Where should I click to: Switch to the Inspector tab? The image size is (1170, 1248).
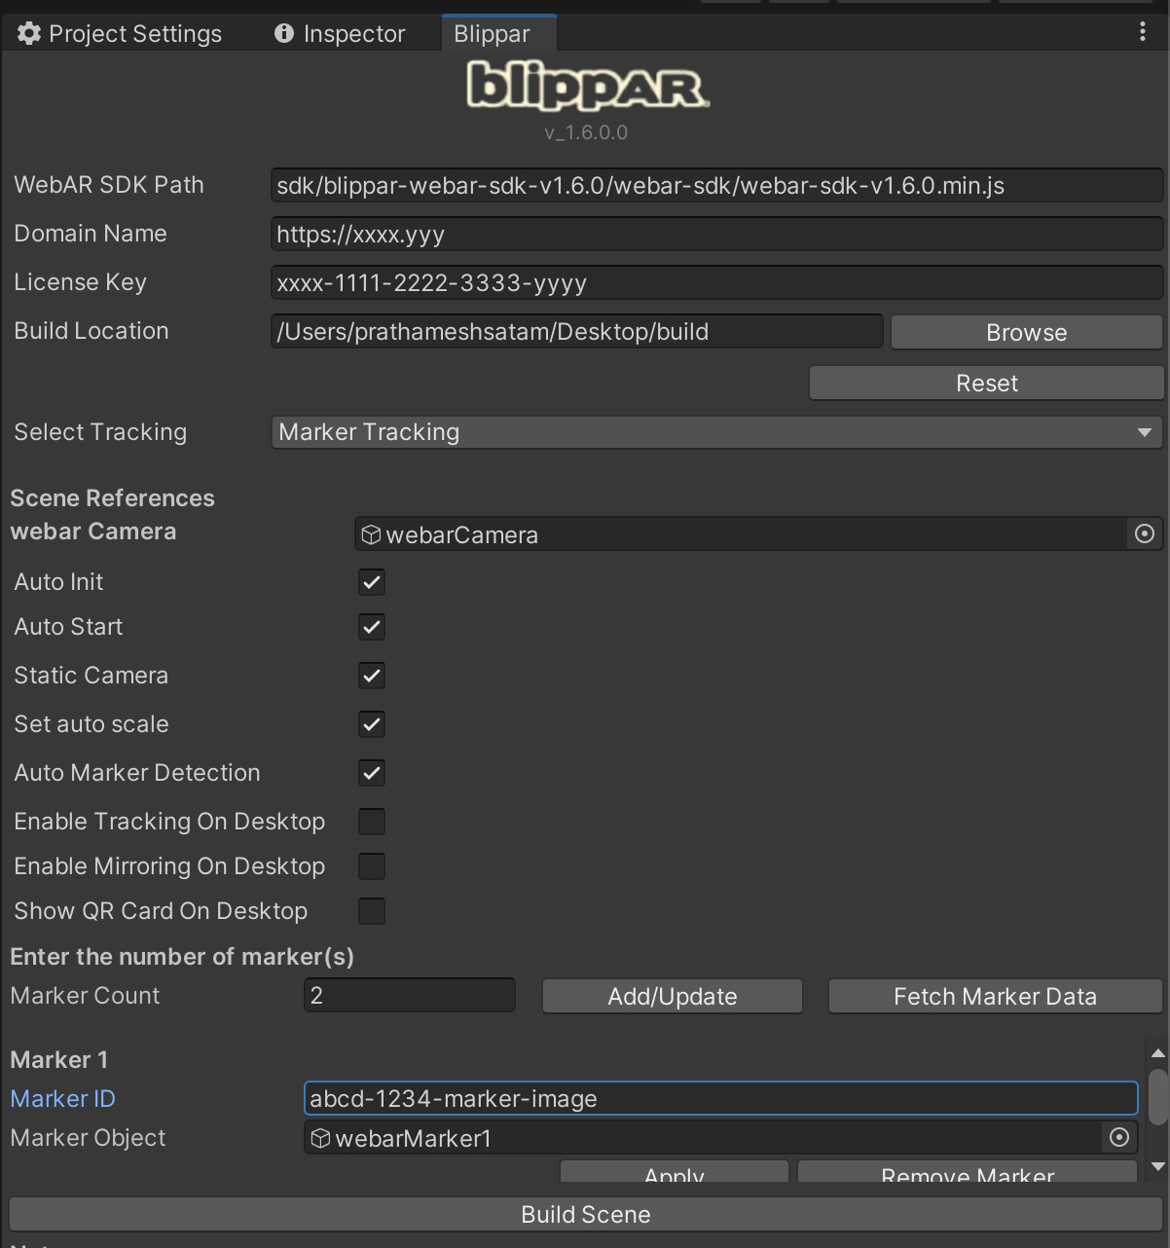[x=341, y=34]
